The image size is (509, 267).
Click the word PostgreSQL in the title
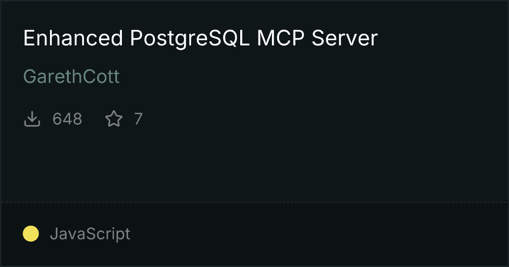(190, 39)
